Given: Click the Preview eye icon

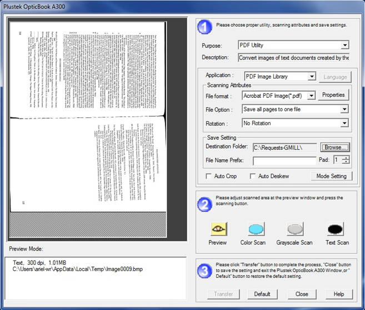Looking at the screenshot, I should [x=218, y=229].
